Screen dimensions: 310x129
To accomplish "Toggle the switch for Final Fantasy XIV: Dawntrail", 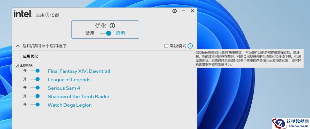I will point(35,71).
